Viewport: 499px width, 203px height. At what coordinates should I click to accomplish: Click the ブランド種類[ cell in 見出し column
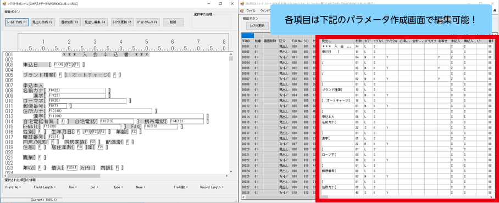[337, 89]
